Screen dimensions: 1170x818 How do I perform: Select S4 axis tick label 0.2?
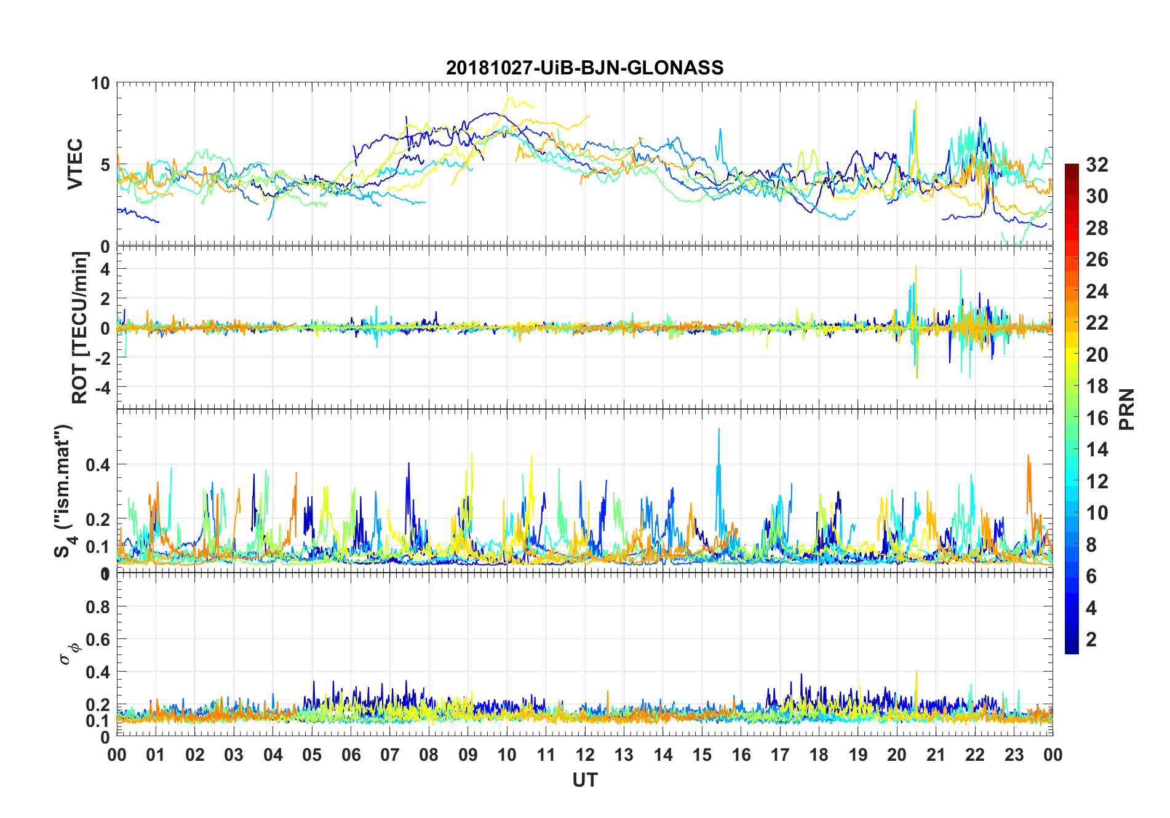click(98, 519)
